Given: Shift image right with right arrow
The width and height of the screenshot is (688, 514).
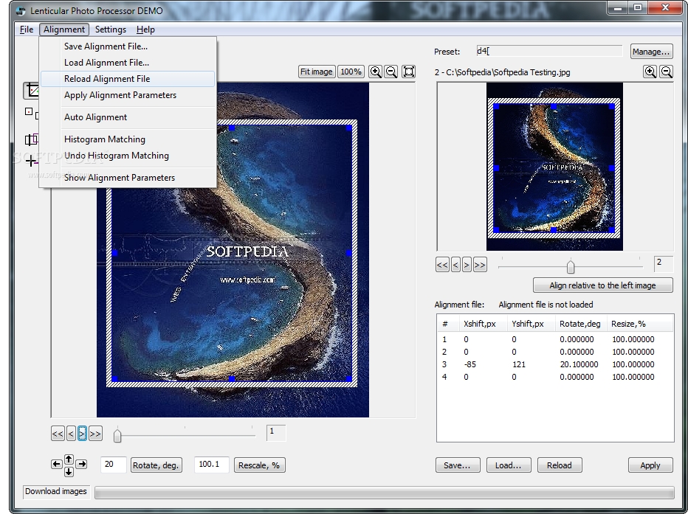Looking at the screenshot, I should pos(82,464).
